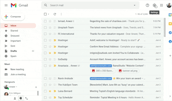Unstar the Hostinger intignis@outlook.com email

[x=50, y=53]
